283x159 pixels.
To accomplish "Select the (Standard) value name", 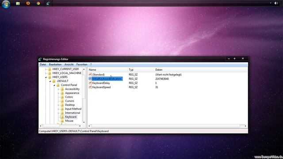I will pos(98,75).
